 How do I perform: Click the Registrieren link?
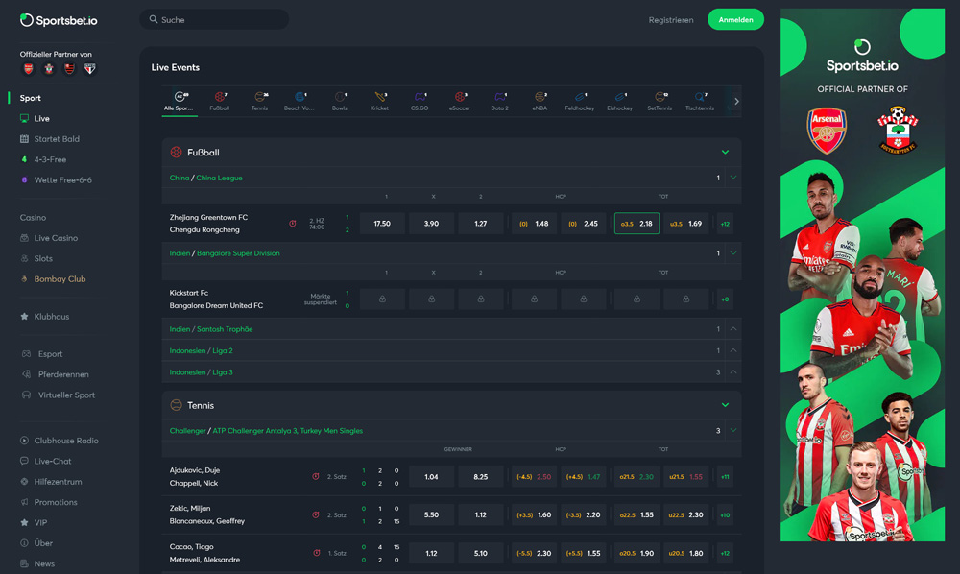(x=671, y=20)
